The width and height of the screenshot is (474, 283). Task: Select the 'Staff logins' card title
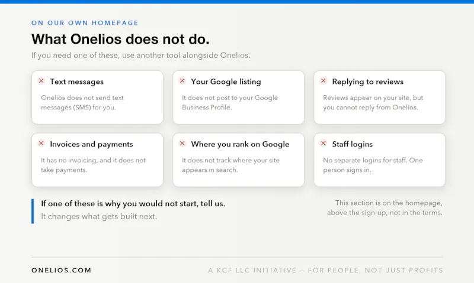tap(352, 144)
